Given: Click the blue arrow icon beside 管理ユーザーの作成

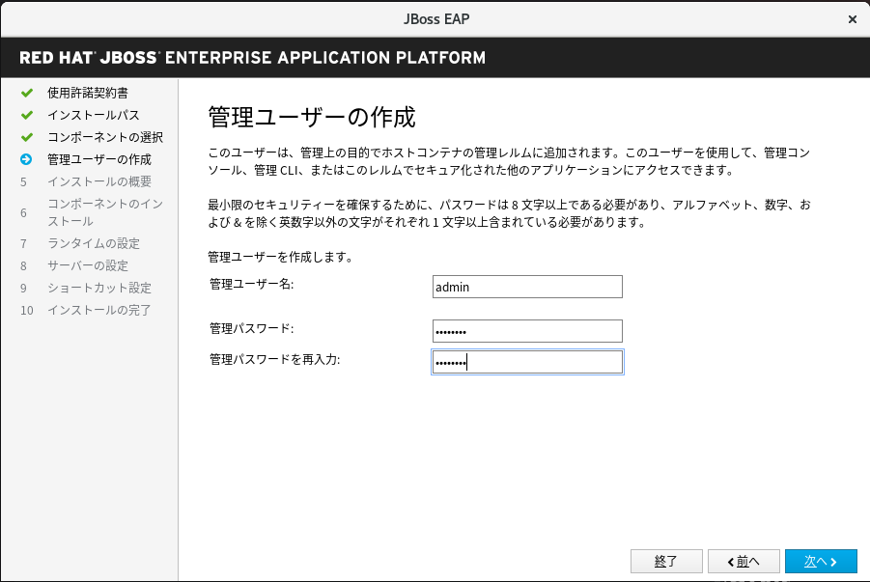Looking at the screenshot, I should 26,159.
